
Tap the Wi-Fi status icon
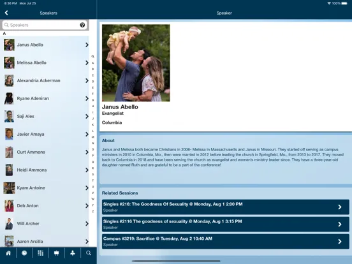(329, 3)
